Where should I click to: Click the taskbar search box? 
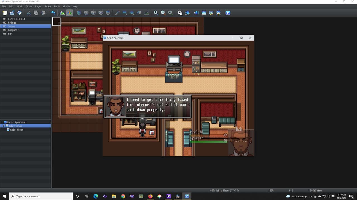coord(41,196)
